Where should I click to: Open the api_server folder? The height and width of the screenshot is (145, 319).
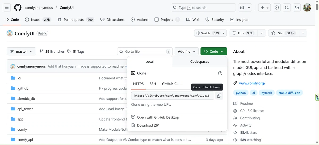25,109
